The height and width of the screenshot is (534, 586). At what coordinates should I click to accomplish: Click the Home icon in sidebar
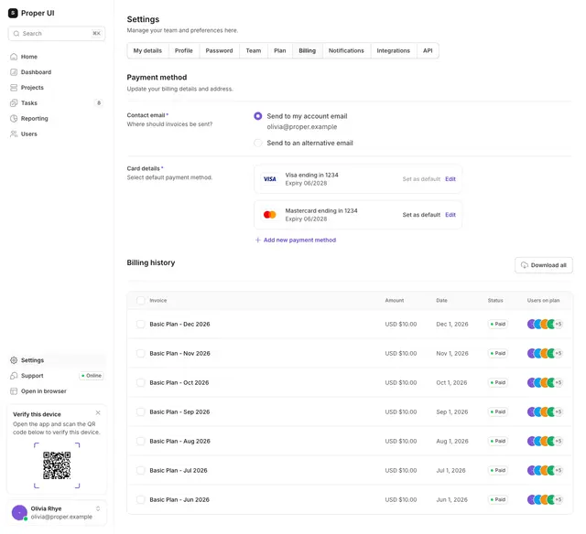(x=14, y=57)
